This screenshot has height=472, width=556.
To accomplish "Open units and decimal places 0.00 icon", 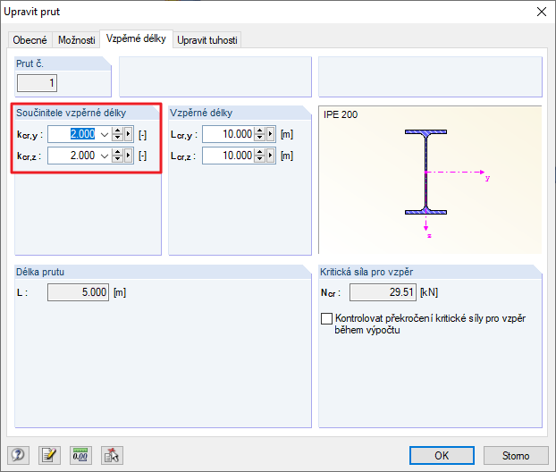I will point(80,455).
